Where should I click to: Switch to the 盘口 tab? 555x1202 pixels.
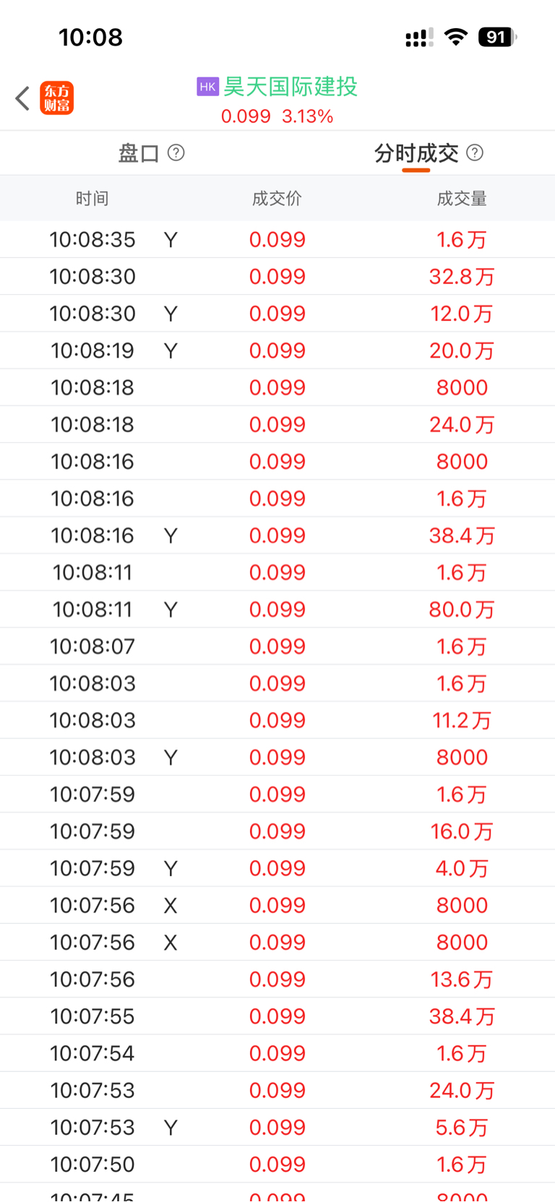[138, 153]
